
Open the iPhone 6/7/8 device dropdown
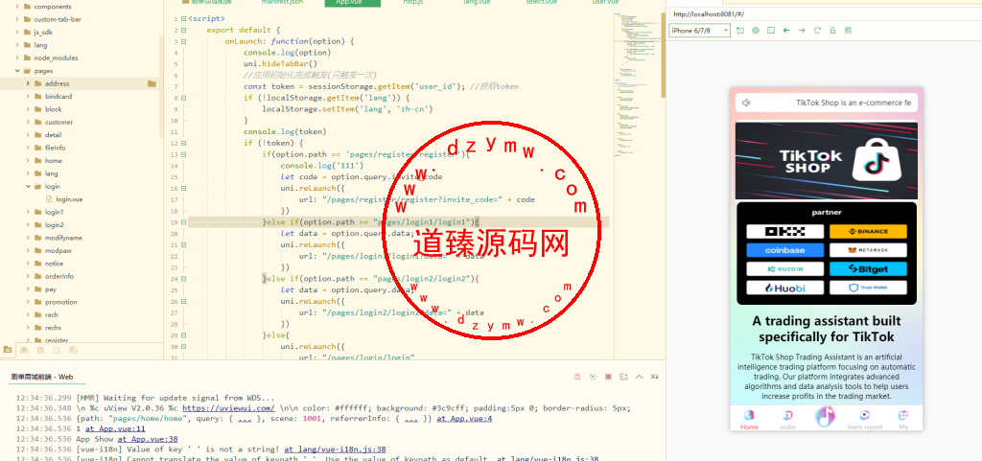[699, 30]
